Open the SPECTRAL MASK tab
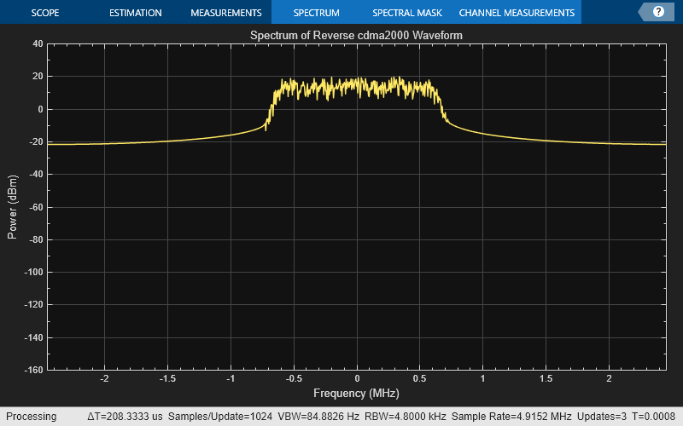Screen dimensions: 683x426 coord(407,13)
